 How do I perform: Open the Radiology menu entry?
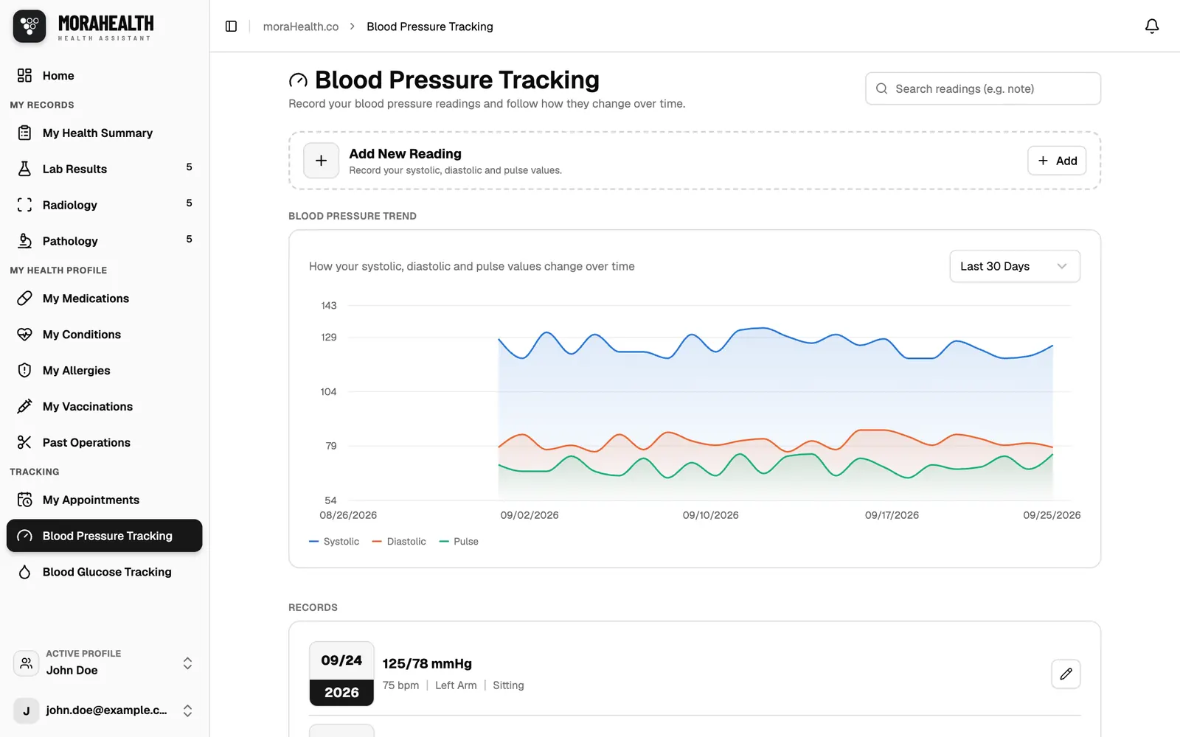pos(104,205)
